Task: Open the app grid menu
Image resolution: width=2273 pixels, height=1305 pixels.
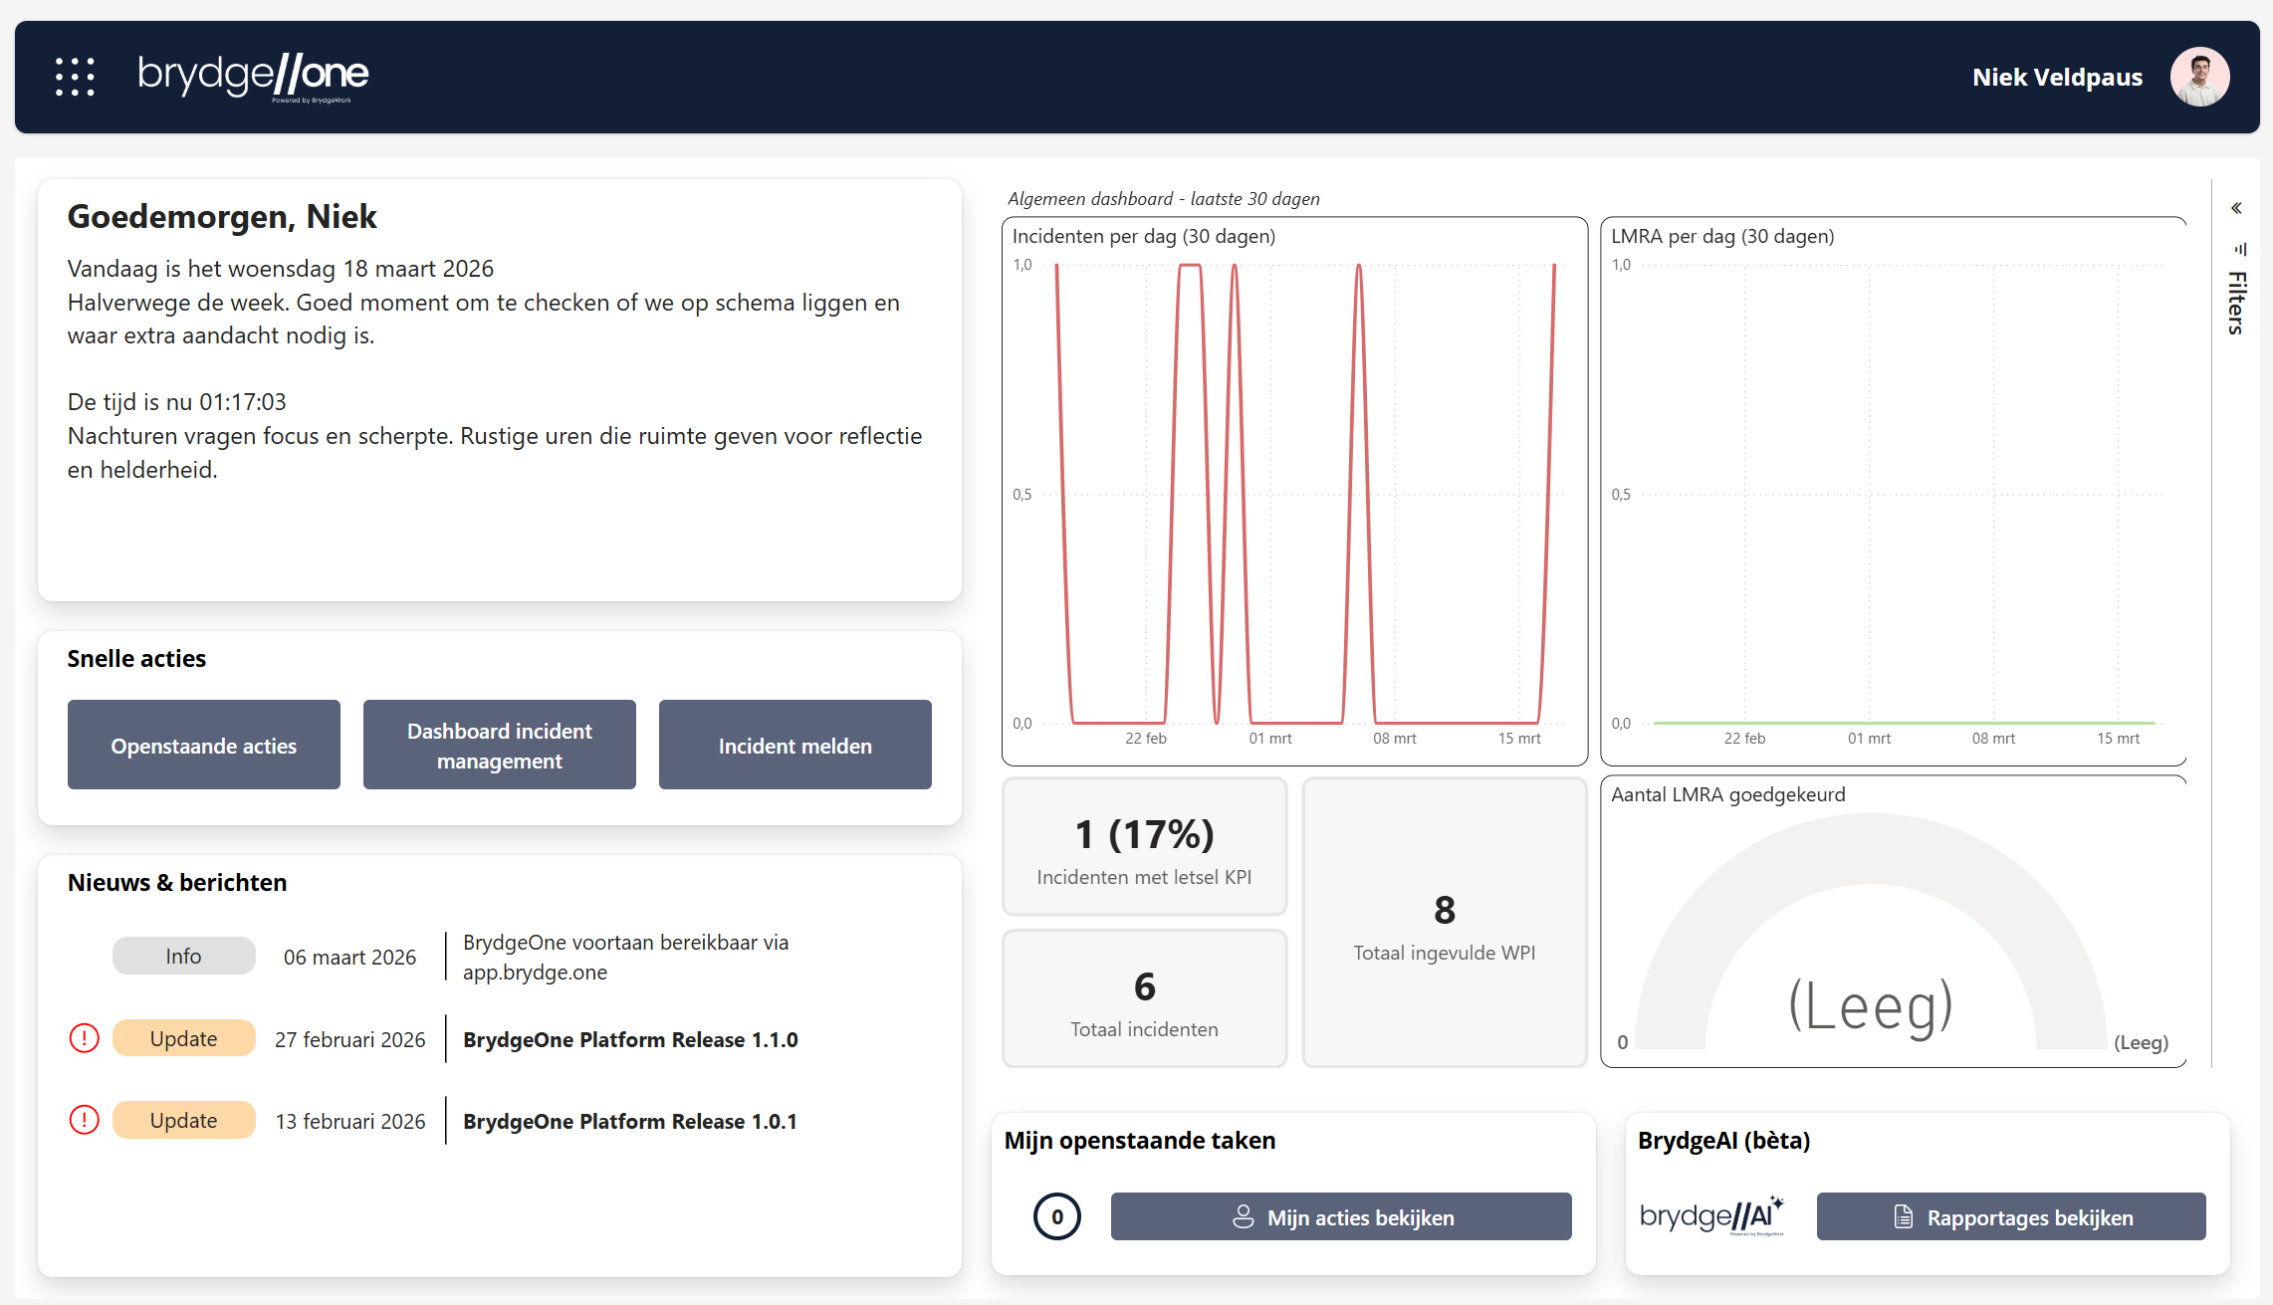Action: (76, 76)
